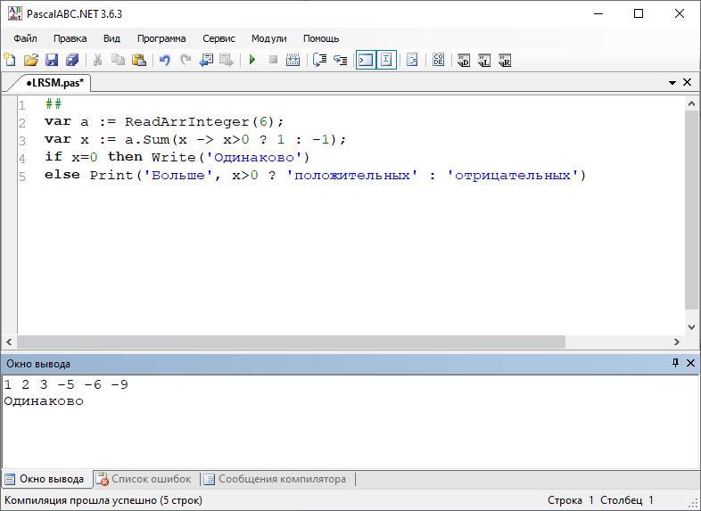Pin the Окно вывода panel
This screenshot has height=511, width=701.
pyautogui.click(x=675, y=363)
